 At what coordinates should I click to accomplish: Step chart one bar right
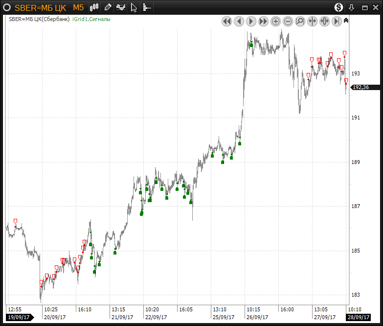[x=251, y=21]
